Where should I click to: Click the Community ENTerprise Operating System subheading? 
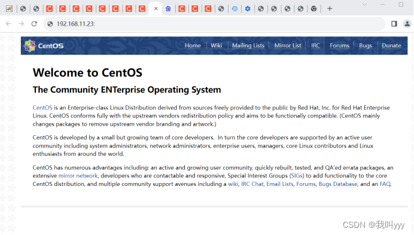[127, 90]
